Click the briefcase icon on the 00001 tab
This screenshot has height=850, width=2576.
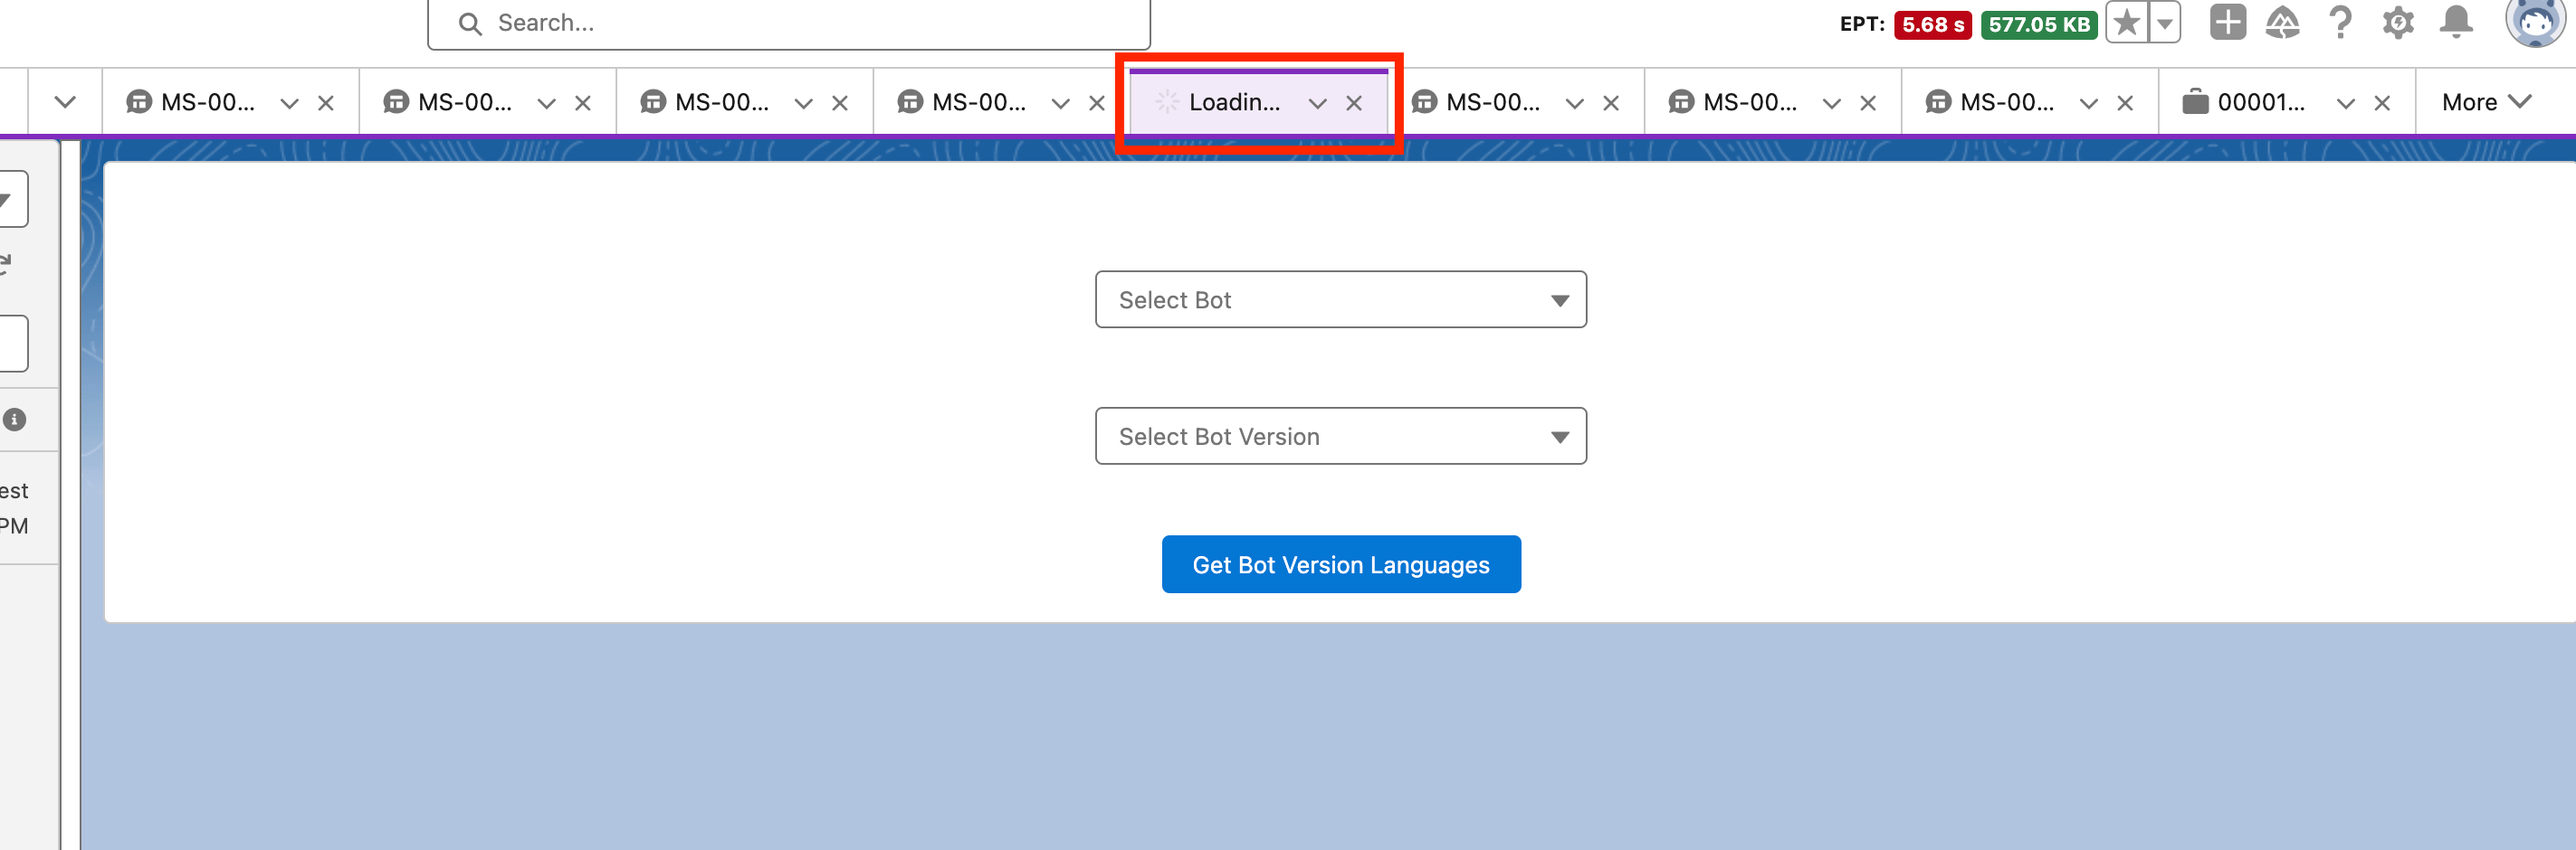pos(2195,101)
